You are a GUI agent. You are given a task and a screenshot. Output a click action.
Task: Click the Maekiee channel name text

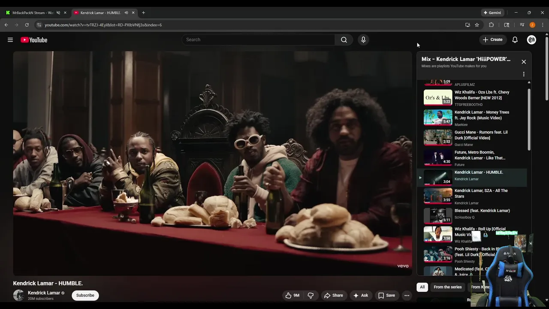click(461, 124)
